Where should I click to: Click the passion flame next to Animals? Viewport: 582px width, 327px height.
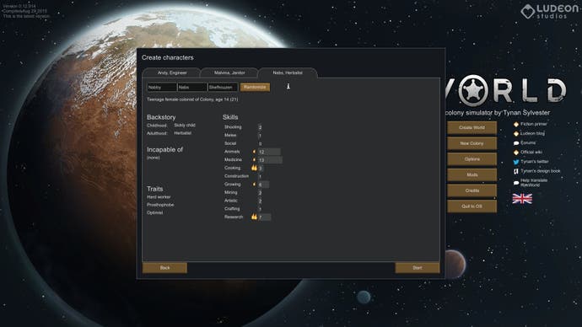point(254,152)
